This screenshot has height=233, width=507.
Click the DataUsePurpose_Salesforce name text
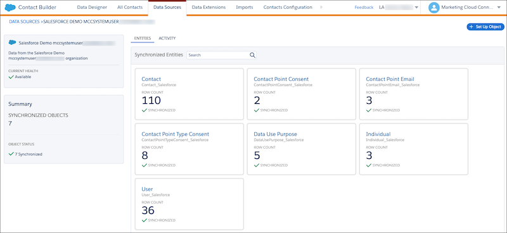[278, 140]
